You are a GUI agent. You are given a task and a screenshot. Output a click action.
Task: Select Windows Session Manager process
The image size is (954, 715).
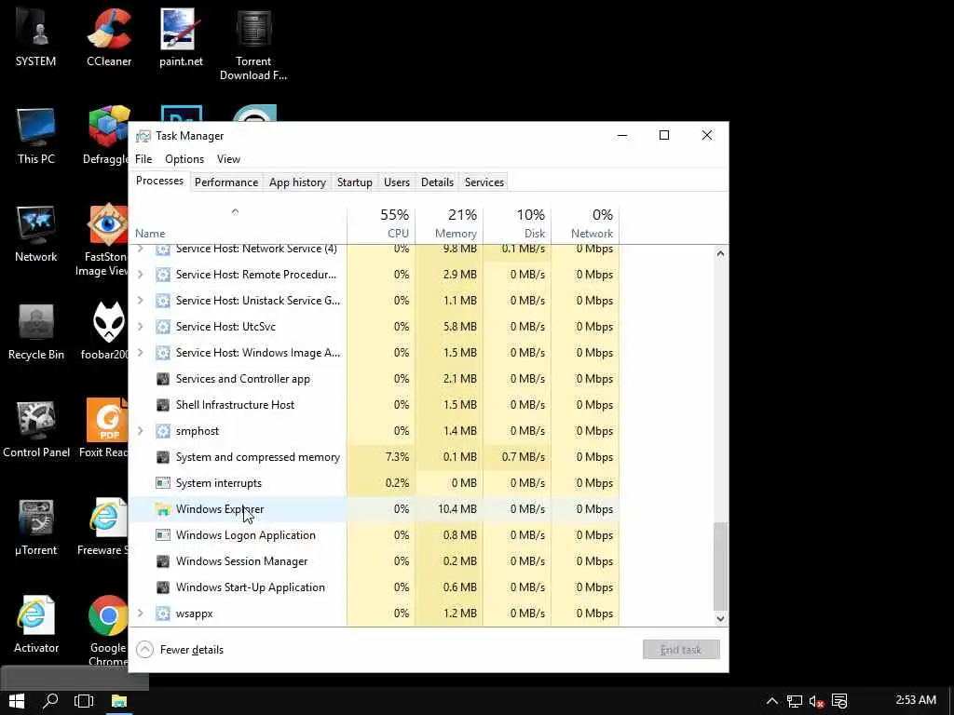(x=375, y=561)
